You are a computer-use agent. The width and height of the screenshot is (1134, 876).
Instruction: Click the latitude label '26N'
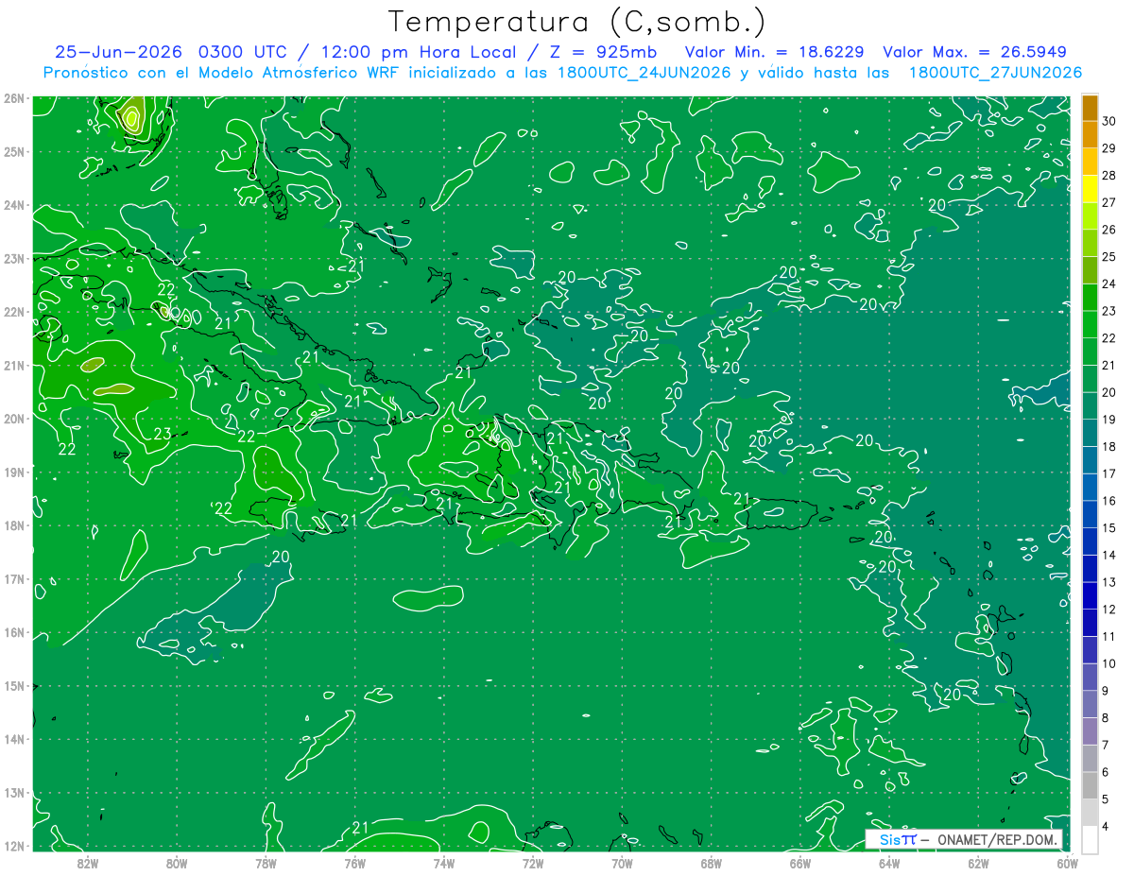point(14,98)
